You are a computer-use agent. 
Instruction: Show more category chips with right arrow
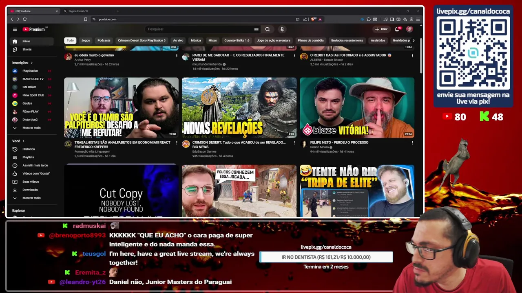coord(413,40)
